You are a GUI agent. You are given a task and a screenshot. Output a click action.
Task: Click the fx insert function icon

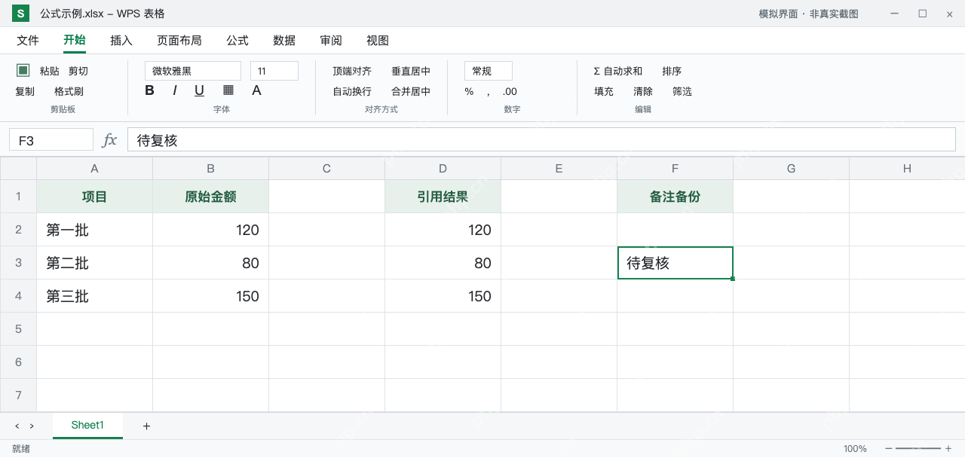(110, 140)
